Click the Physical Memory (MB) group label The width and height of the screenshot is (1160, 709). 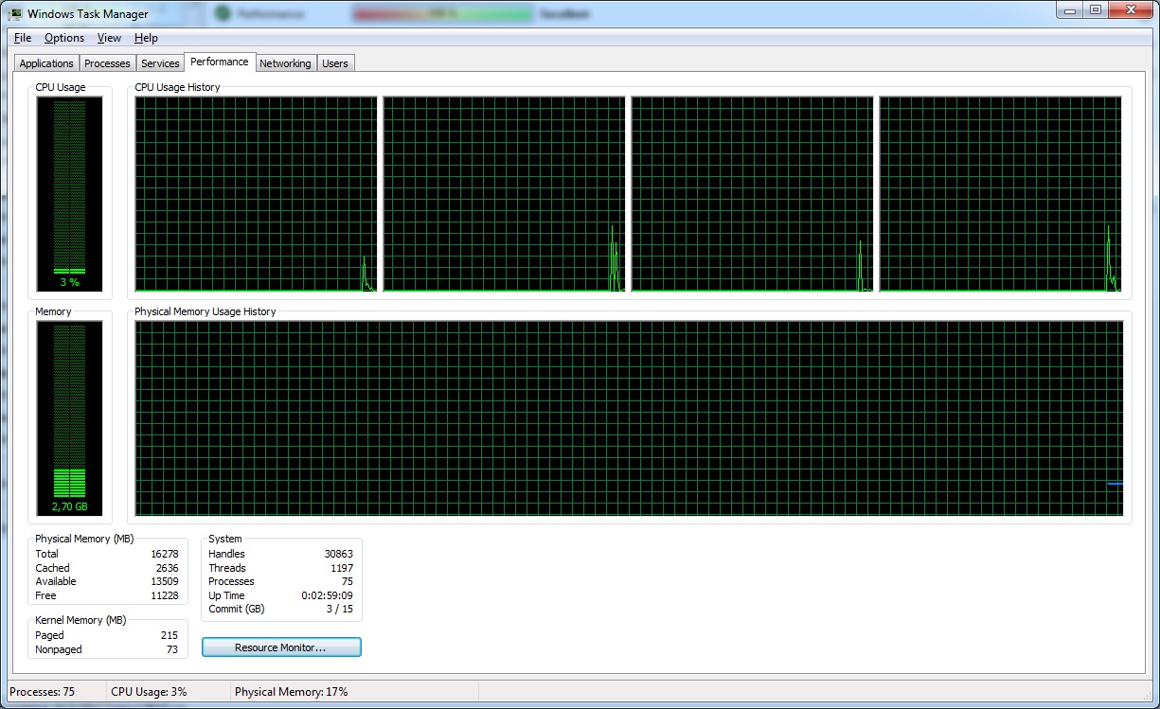[x=84, y=539]
